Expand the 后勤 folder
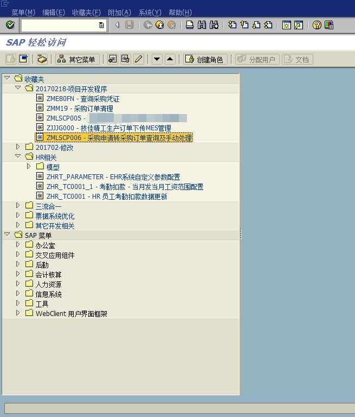This screenshot has width=355, height=417. pyautogui.click(x=18, y=264)
